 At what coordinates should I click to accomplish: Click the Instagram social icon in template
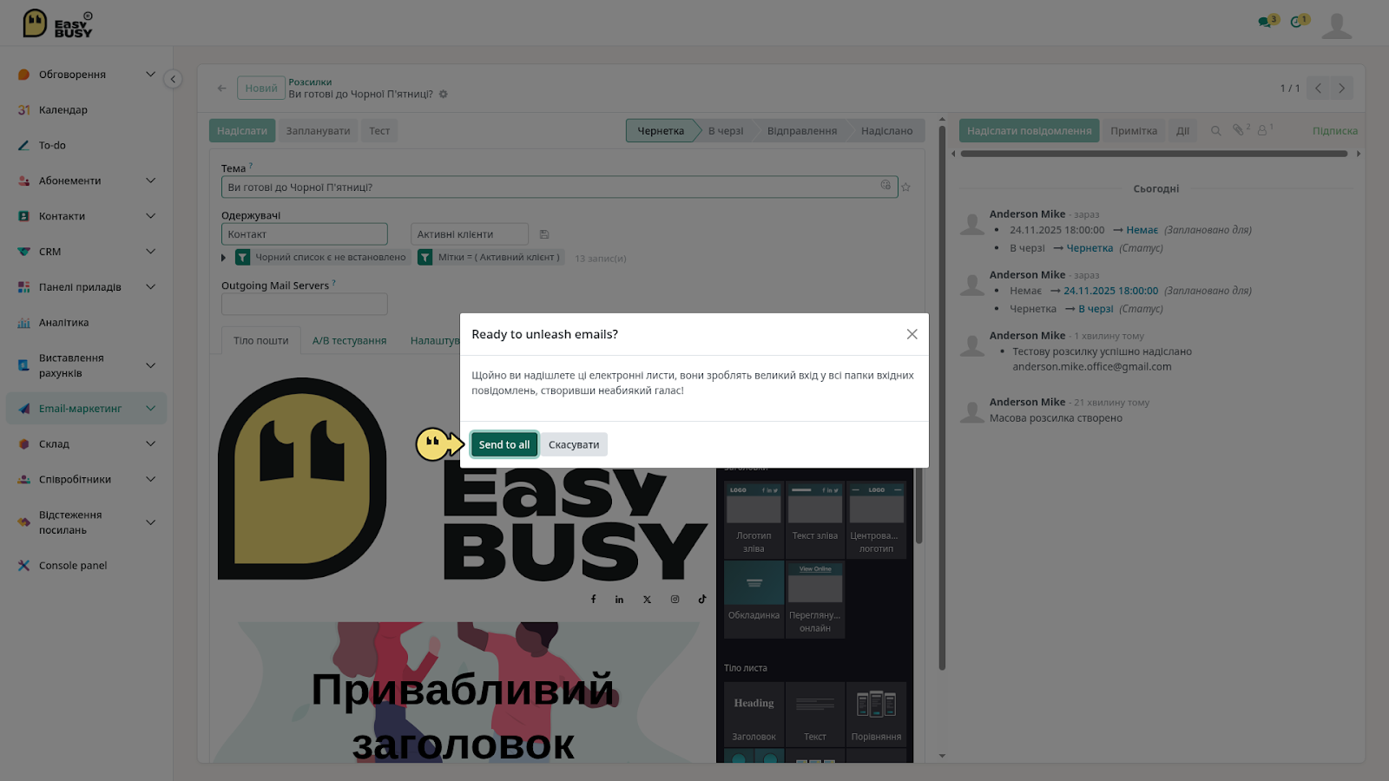pyautogui.click(x=675, y=600)
